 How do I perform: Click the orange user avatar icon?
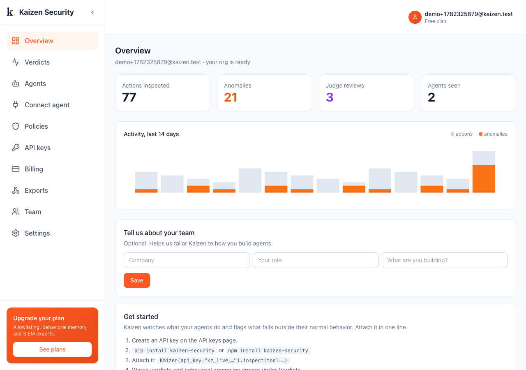click(415, 17)
